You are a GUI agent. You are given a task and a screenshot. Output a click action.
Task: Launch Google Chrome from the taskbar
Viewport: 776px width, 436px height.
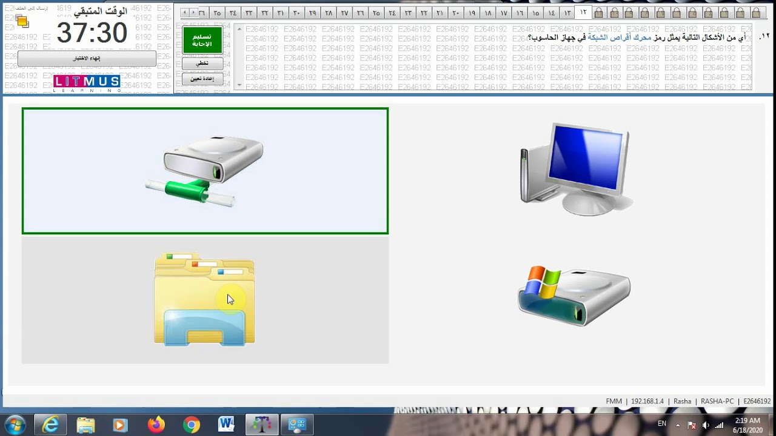click(192, 425)
